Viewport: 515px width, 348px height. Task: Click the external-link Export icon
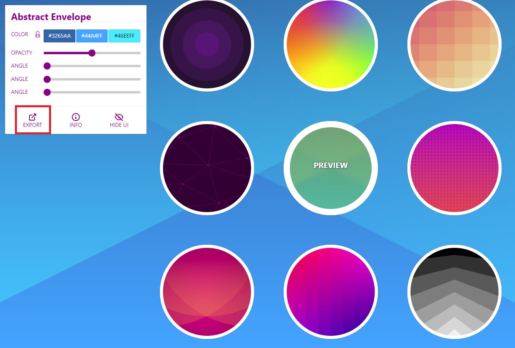33,116
